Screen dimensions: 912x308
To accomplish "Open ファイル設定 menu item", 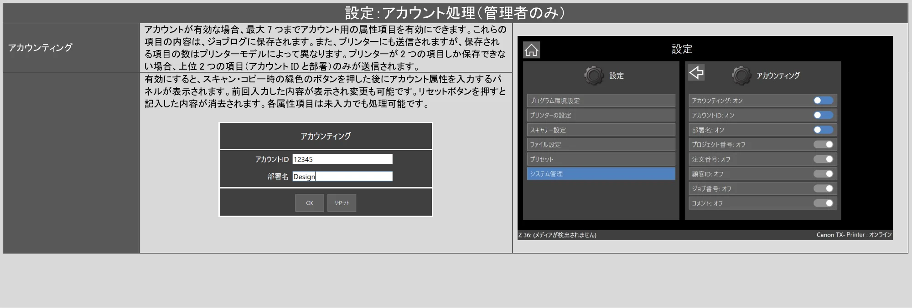I will coord(601,145).
